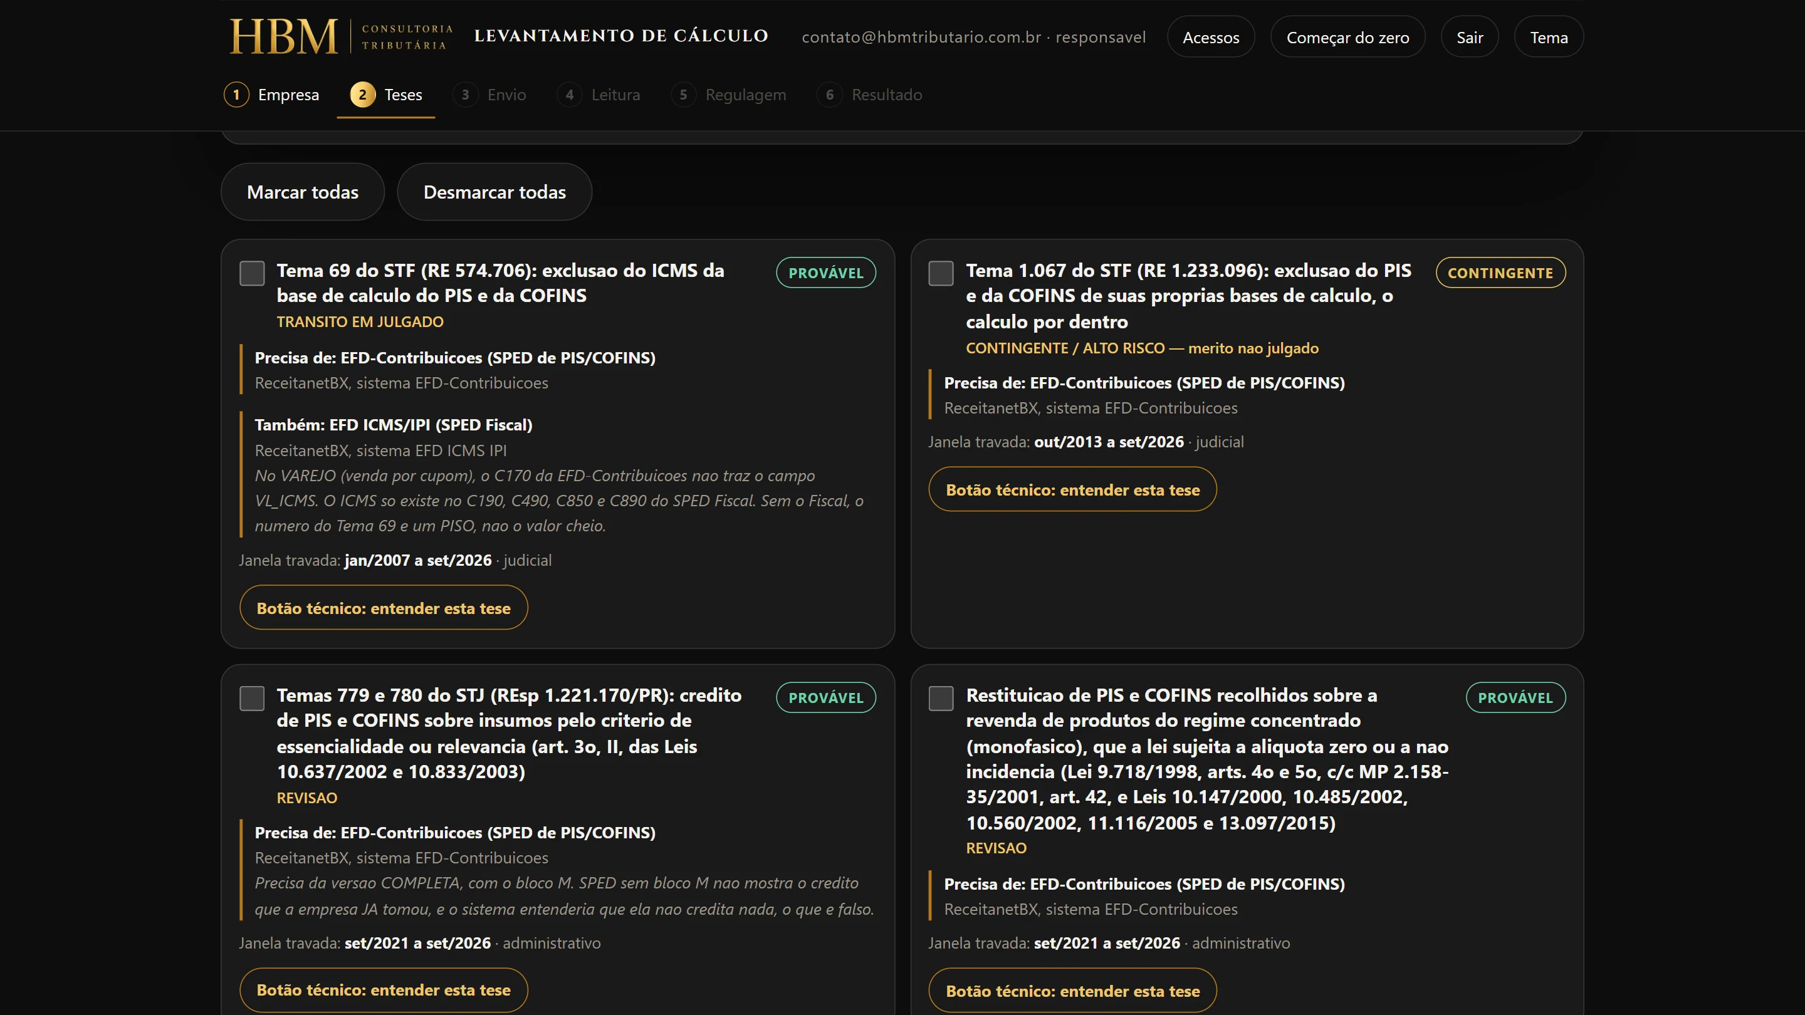Click PROVÁVEL badge on Temas 779 e 780 card
Viewport: 1805px width, 1015px height.
[826, 697]
